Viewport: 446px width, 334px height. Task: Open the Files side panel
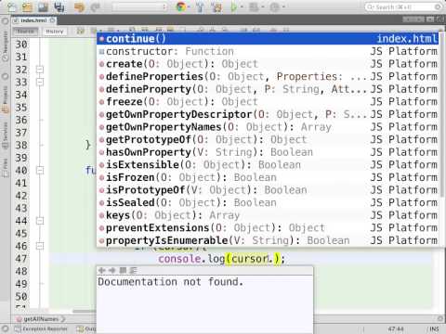pos(5,169)
